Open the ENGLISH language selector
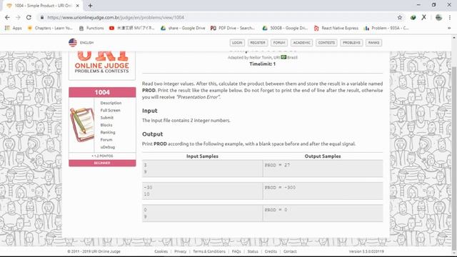The width and height of the screenshot is (457, 257). pos(87,43)
